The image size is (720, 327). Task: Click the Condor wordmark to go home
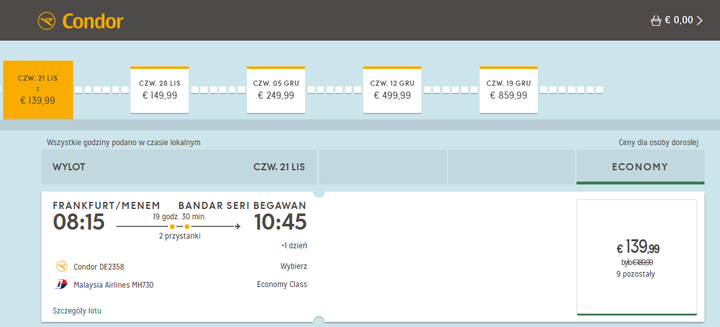pos(93,21)
